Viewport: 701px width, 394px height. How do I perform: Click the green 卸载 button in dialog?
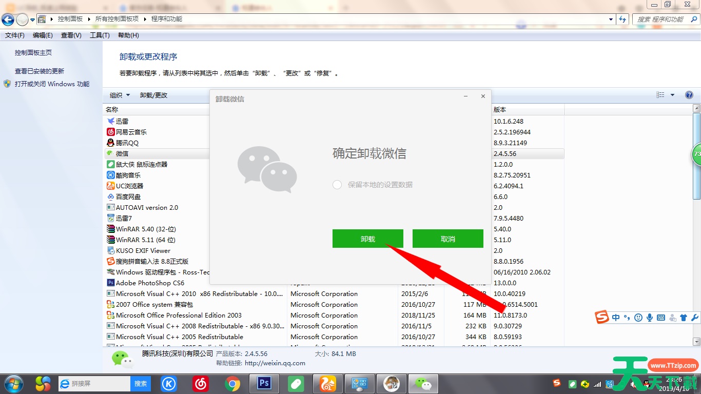(x=367, y=239)
